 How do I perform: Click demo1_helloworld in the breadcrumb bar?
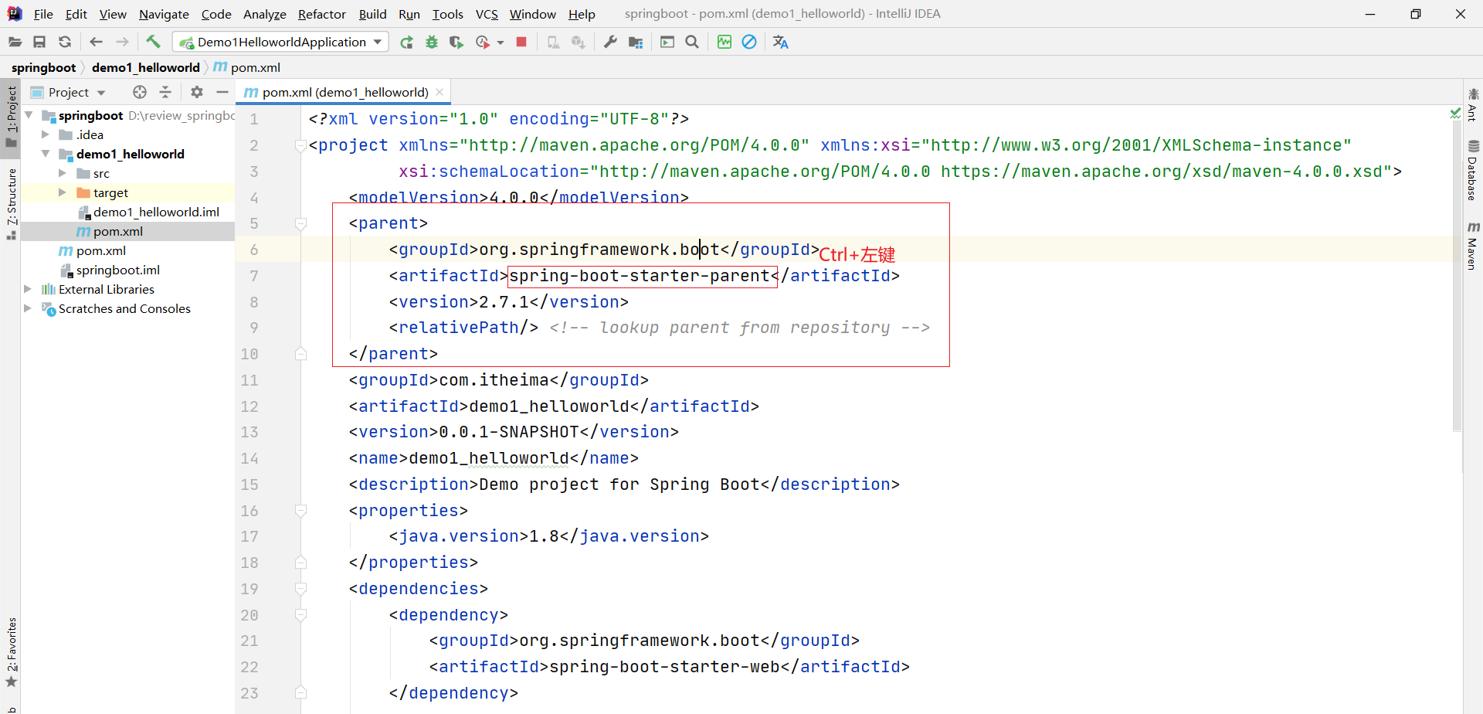145,67
